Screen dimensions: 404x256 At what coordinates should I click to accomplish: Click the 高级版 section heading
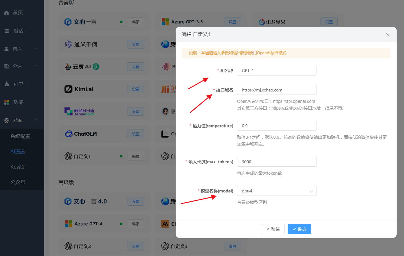[x=66, y=182]
